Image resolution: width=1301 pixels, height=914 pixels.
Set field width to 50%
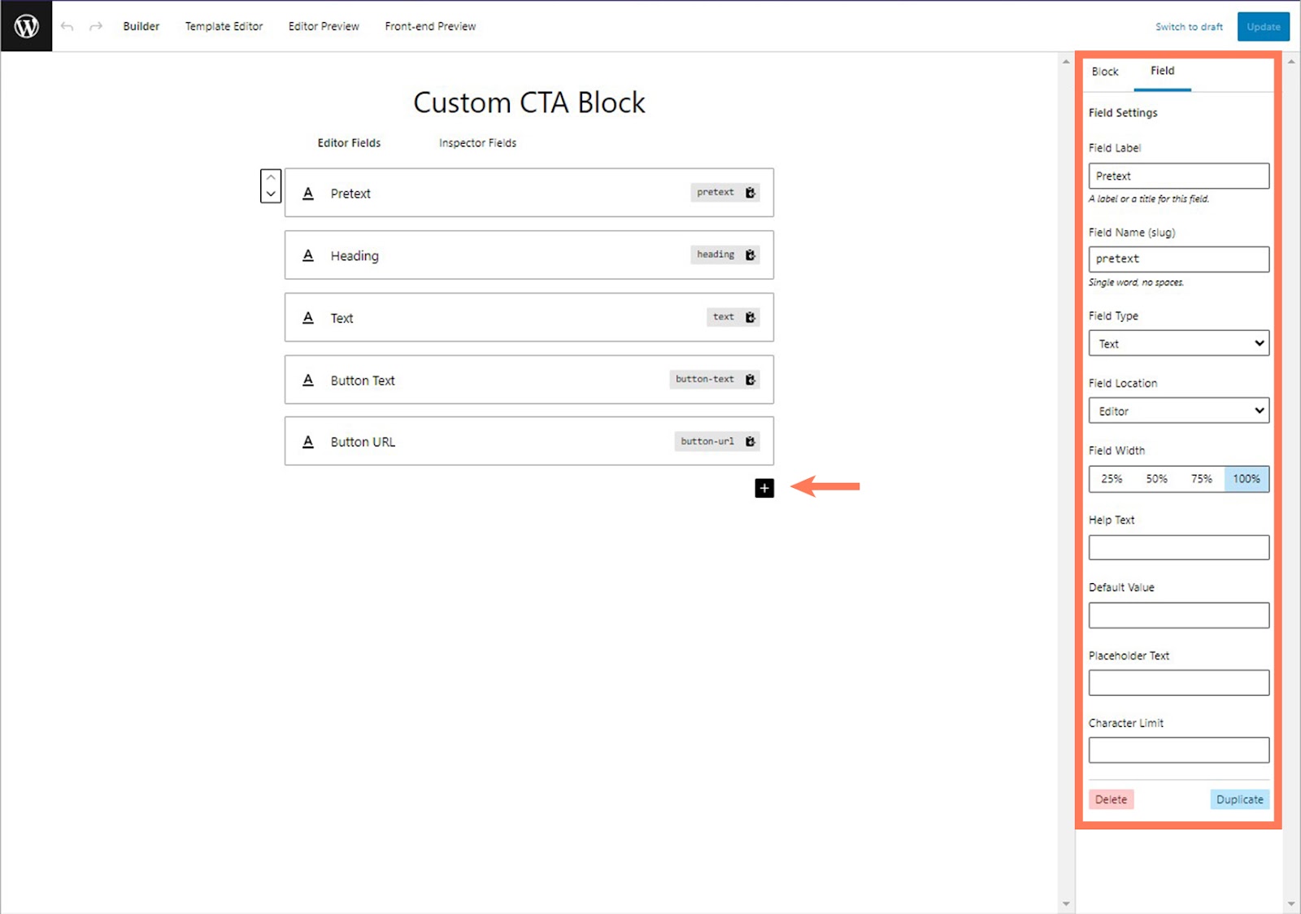point(1156,479)
